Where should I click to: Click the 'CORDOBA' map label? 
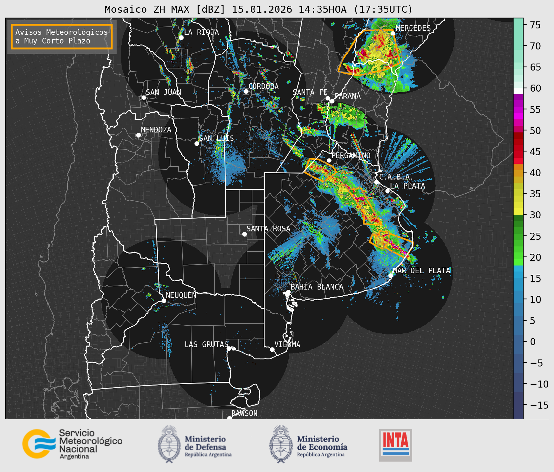(263, 86)
